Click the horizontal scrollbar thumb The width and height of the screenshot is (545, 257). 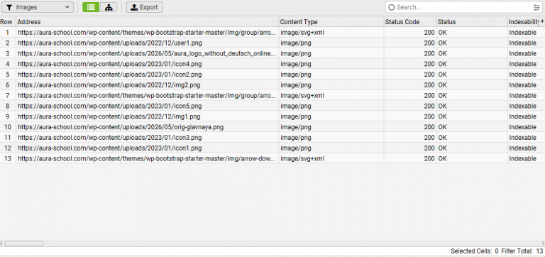(x=23, y=244)
